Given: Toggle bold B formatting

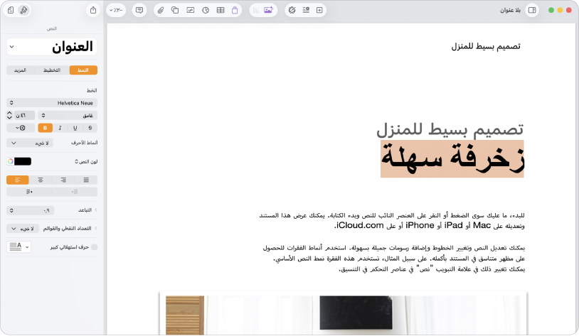Looking at the screenshot, I should click(x=45, y=128).
